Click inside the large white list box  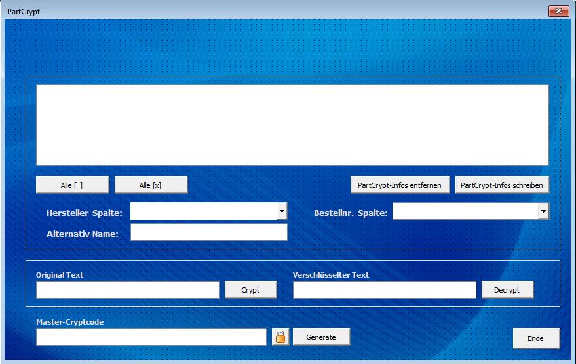pos(292,125)
